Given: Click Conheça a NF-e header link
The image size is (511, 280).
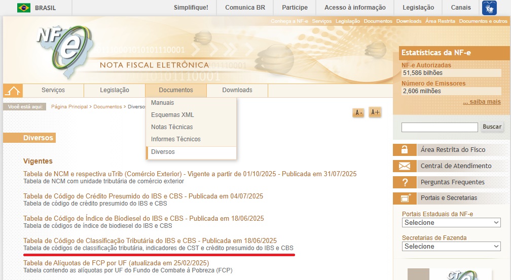Looking at the screenshot, I should click(x=289, y=21).
